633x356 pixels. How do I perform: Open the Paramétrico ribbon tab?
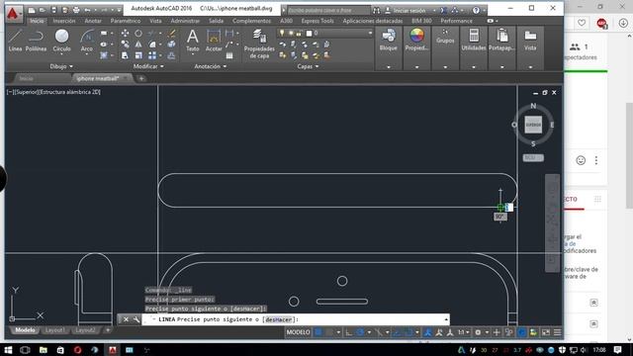pos(126,21)
